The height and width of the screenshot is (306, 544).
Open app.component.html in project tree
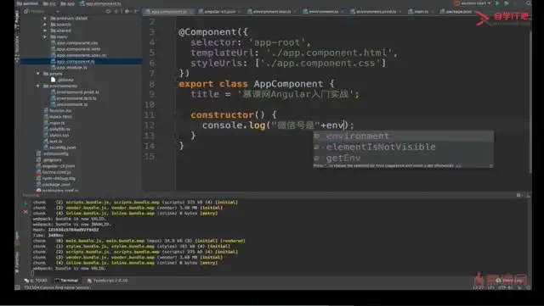76,49
